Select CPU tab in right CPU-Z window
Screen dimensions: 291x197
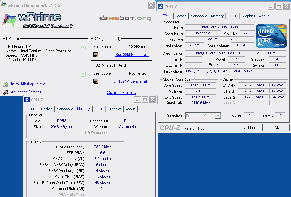click(x=166, y=16)
